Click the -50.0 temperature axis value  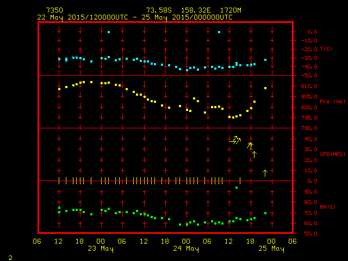click(309, 76)
